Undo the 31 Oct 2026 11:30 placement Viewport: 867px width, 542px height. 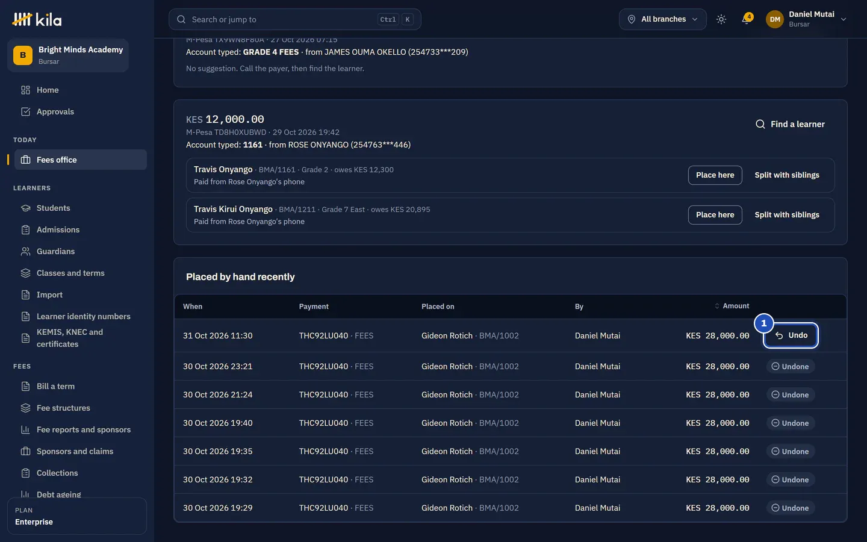(791, 335)
